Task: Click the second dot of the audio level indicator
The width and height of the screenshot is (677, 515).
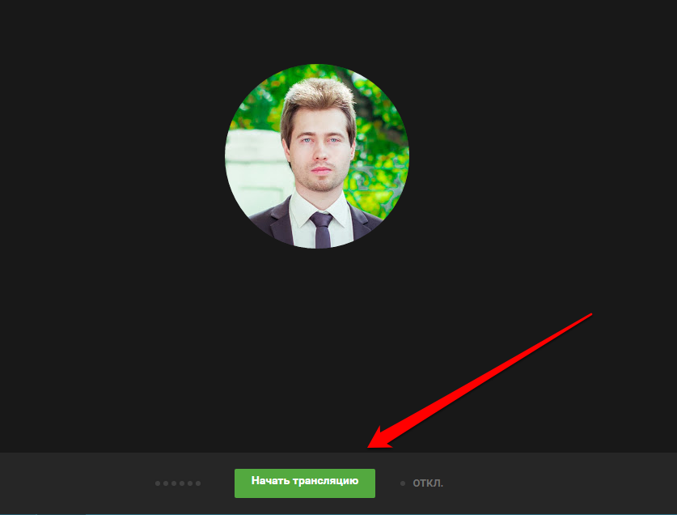Action: [x=166, y=483]
